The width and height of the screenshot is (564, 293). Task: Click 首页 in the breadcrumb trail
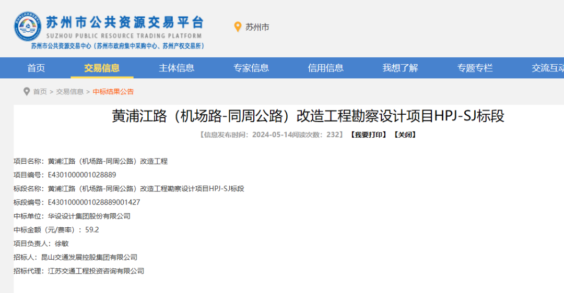click(40, 92)
